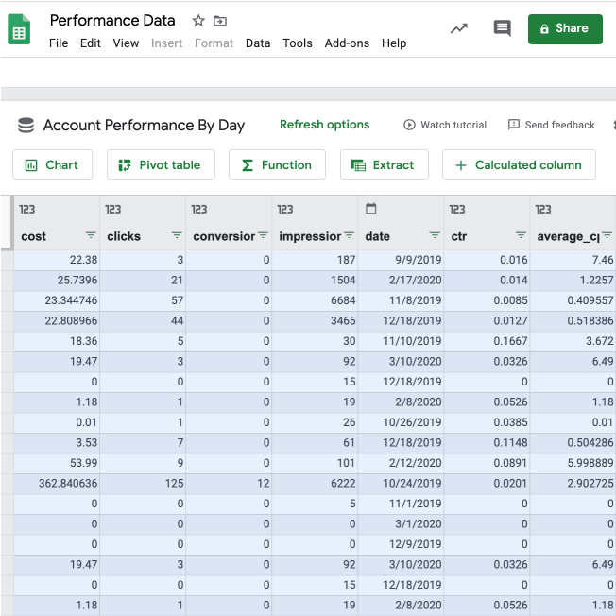Viewport: 616px width, 616px height.
Task: Click the average_cpc cell 2.902725
Action: point(573,483)
